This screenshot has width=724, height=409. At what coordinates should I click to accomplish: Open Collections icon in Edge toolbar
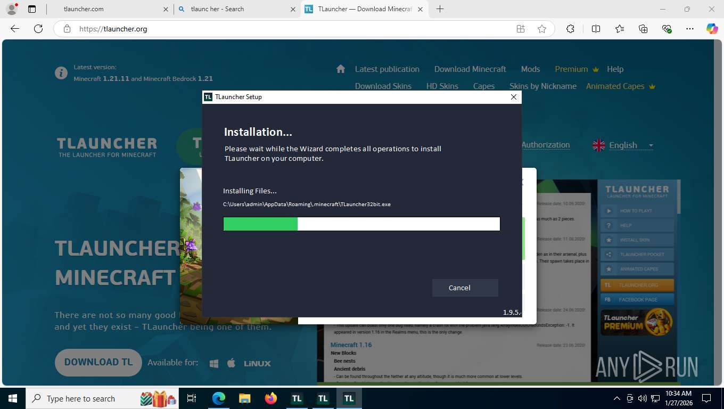point(643,29)
